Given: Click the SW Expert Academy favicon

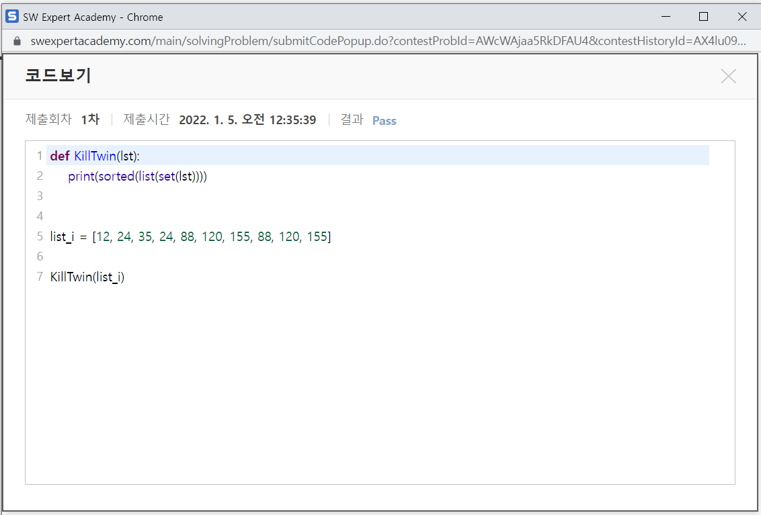Looking at the screenshot, I should [x=12, y=17].
